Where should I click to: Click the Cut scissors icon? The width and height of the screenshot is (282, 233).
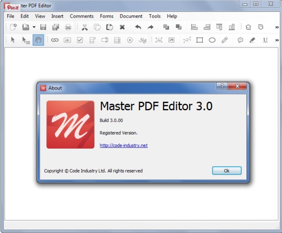coord(85,27)
